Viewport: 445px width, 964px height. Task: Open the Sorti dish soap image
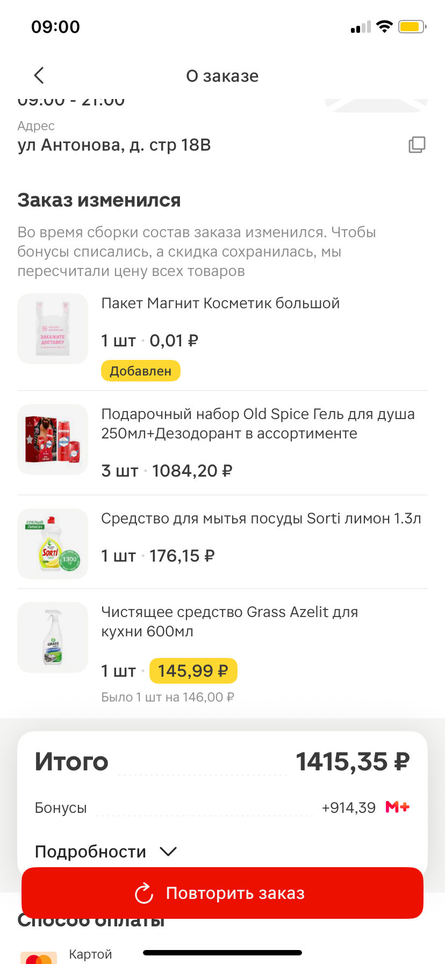click(x=53, y=544)
